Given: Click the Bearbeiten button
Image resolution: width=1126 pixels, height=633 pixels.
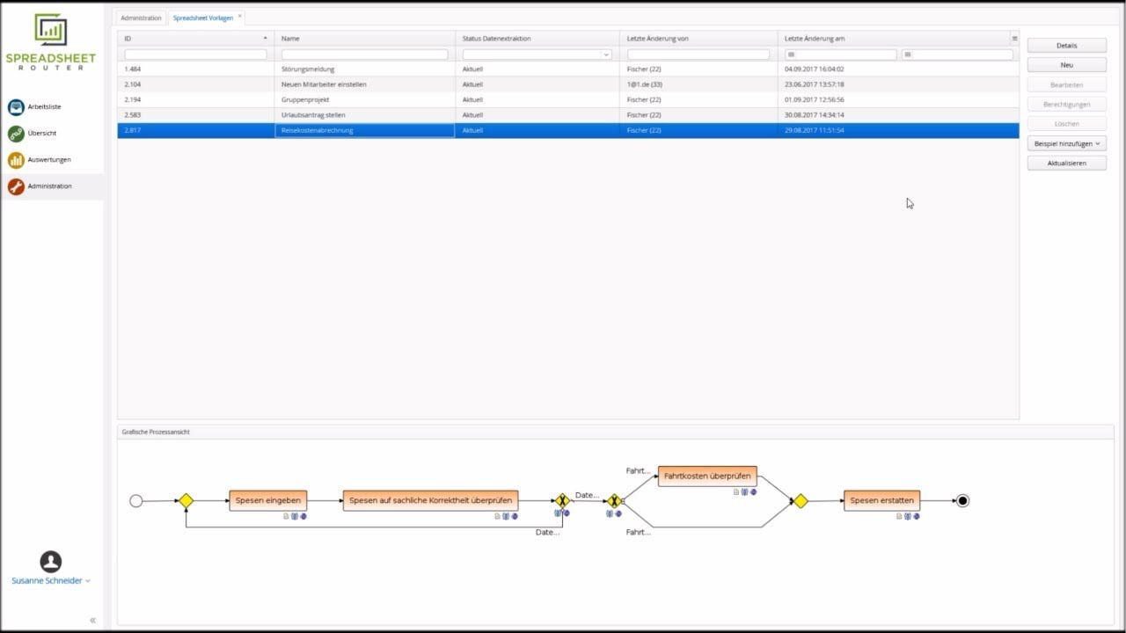Looking at the screenshot, I should [x=1067, y=85].
